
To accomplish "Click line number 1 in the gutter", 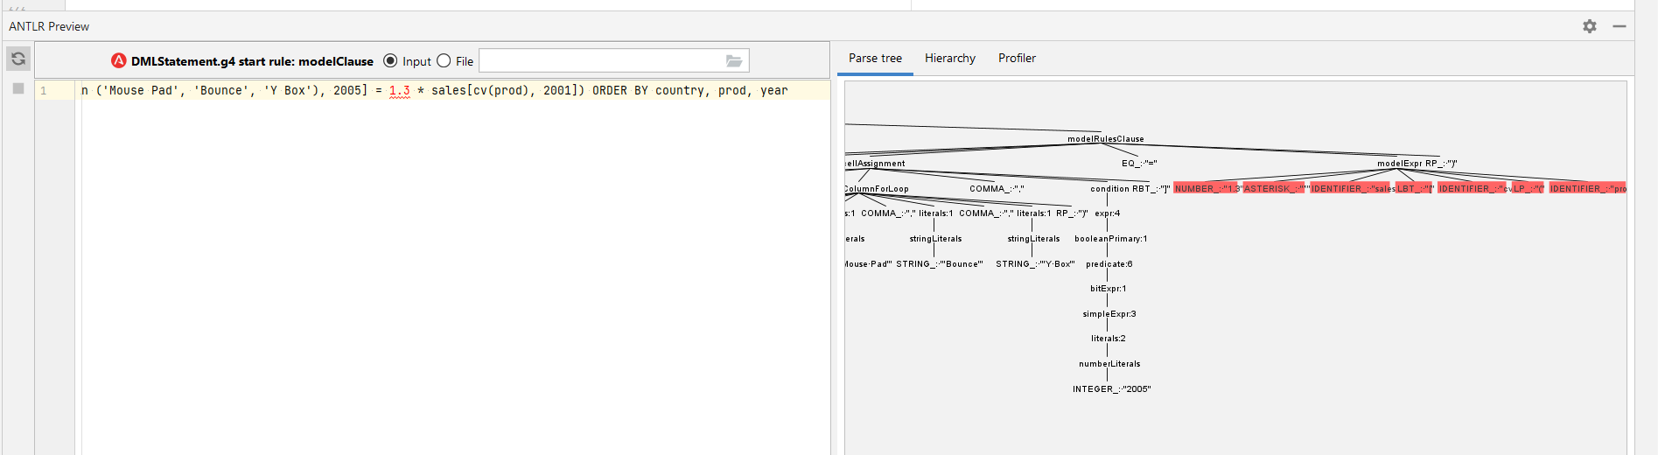I will click(x=43, y=90).
